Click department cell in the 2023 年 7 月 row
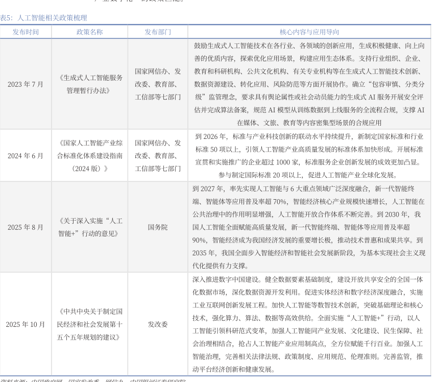This screenshot has height=382, width=438. (158, 84)
